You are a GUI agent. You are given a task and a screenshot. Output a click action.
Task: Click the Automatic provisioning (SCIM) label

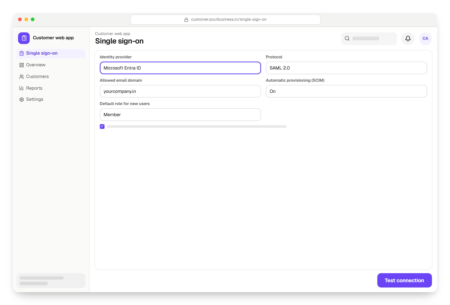tap(295, 80)
